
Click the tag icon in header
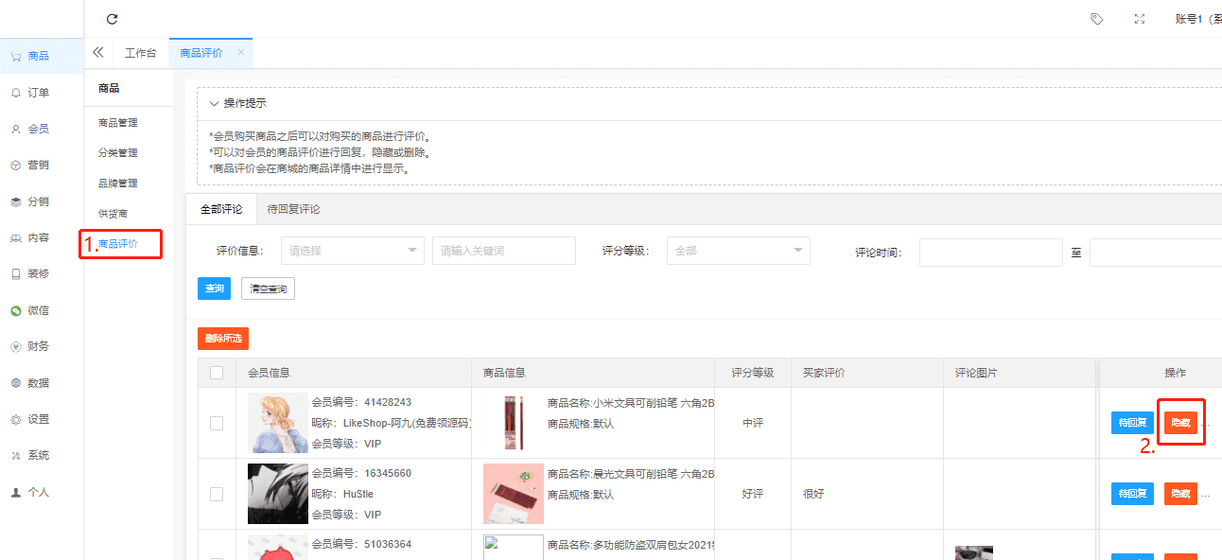1096,19
